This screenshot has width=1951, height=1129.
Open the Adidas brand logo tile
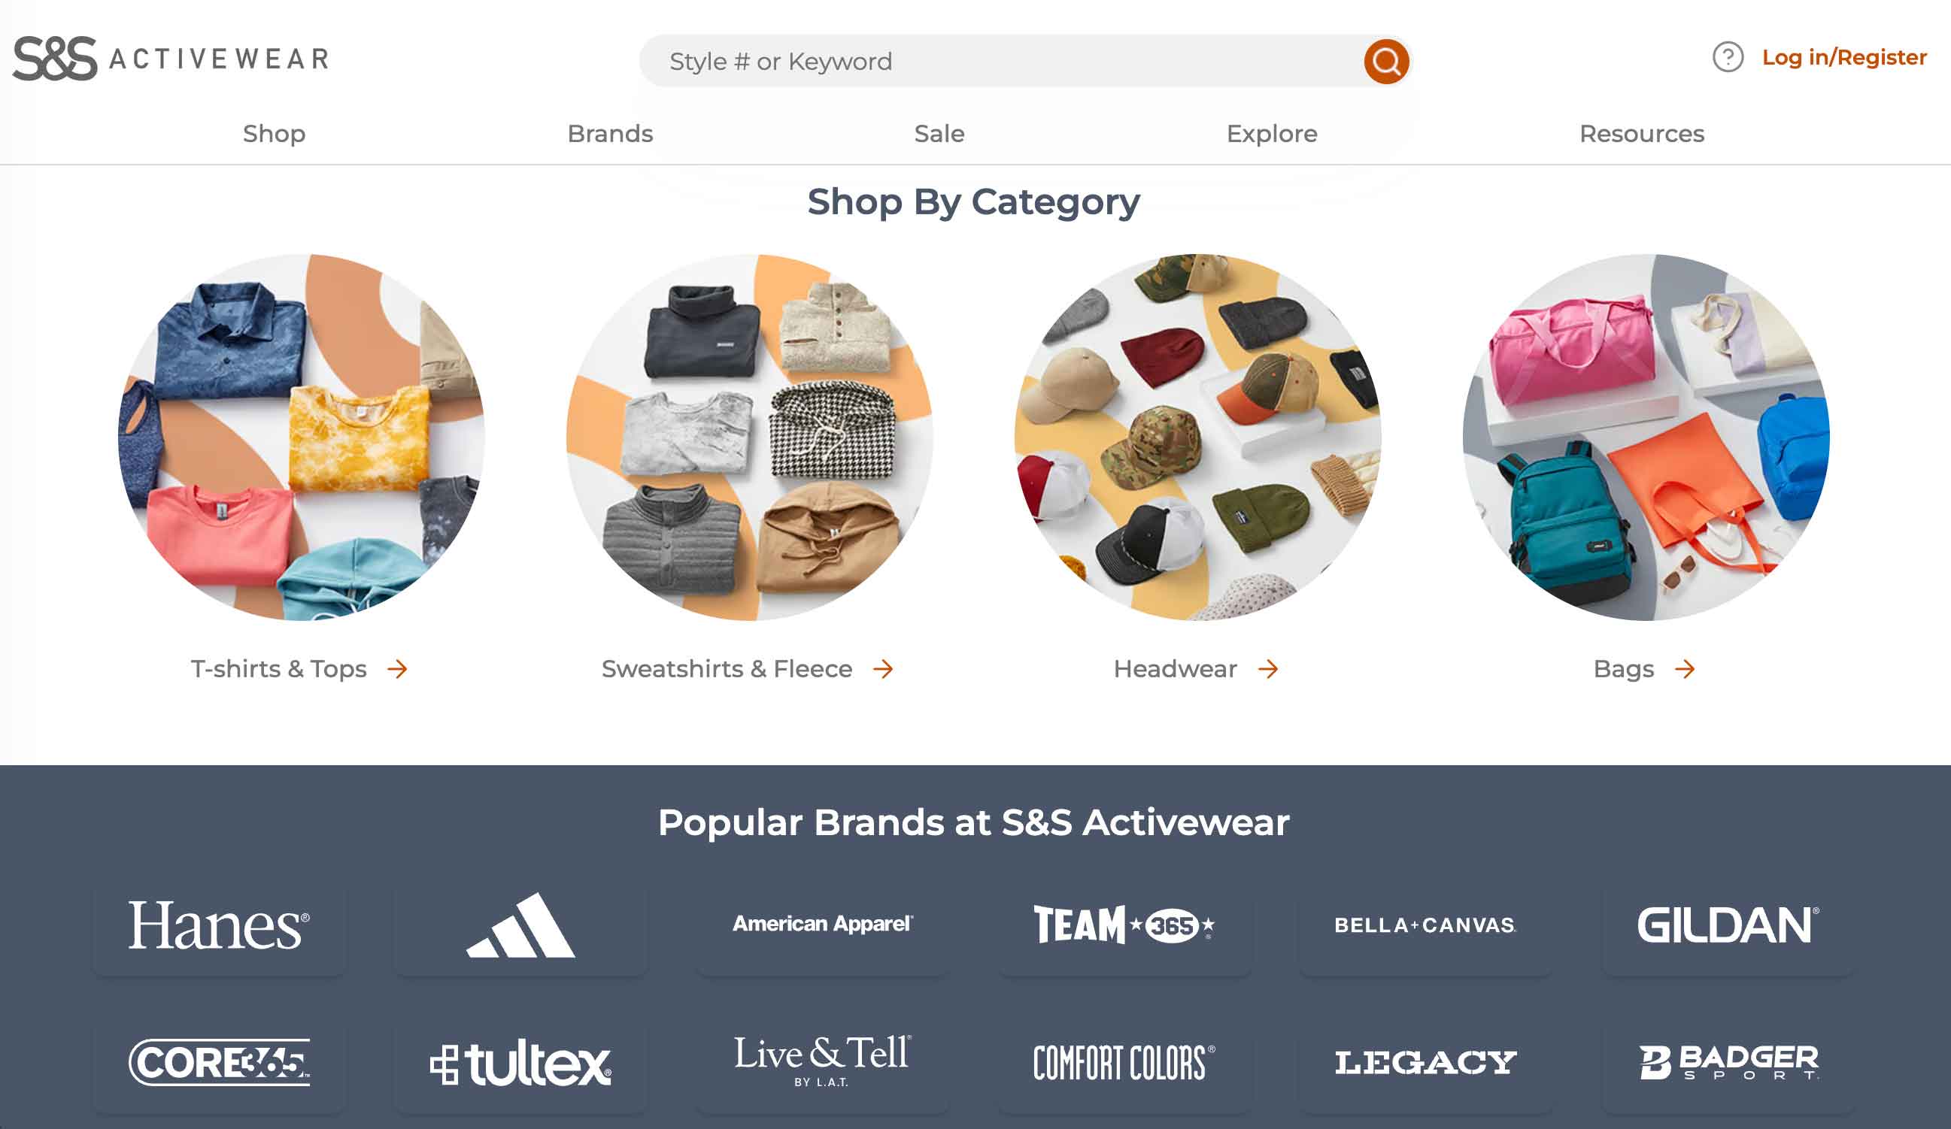520,925
